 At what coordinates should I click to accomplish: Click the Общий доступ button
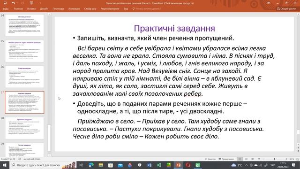pos(286,9)
